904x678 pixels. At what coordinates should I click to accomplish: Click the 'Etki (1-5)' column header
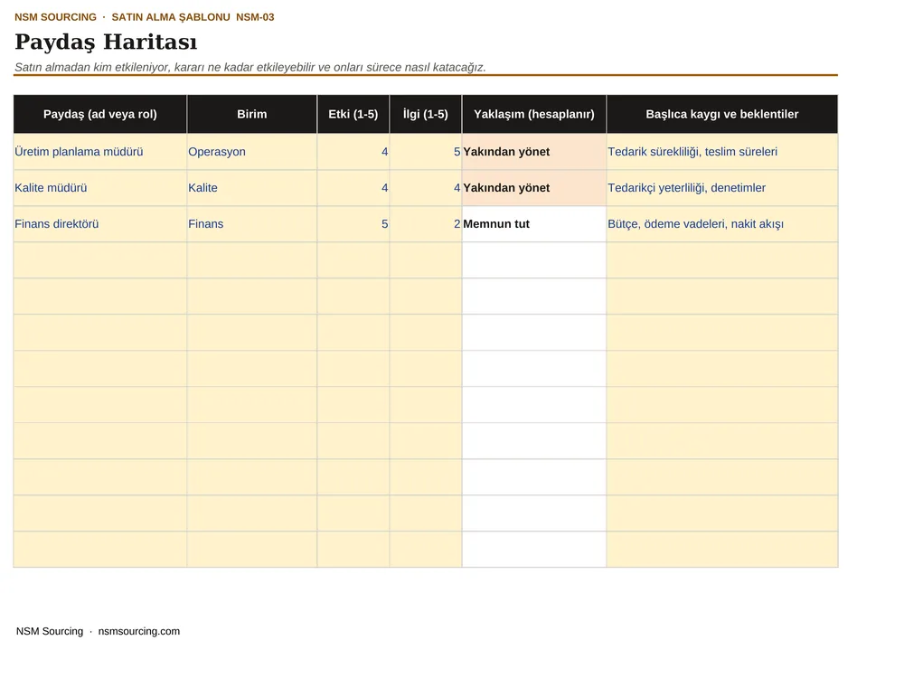click(x=353, y=114)
